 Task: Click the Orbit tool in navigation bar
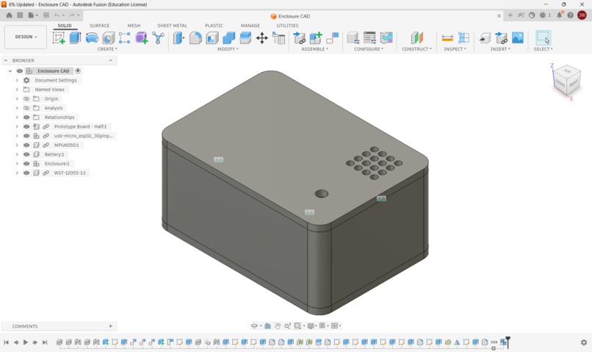[254, 326]
